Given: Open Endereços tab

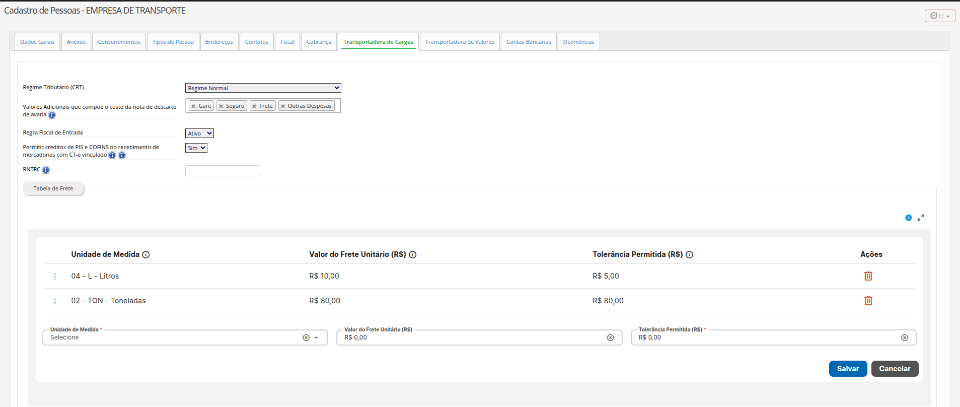Looking at the screenshot, I should click(219, 42).
